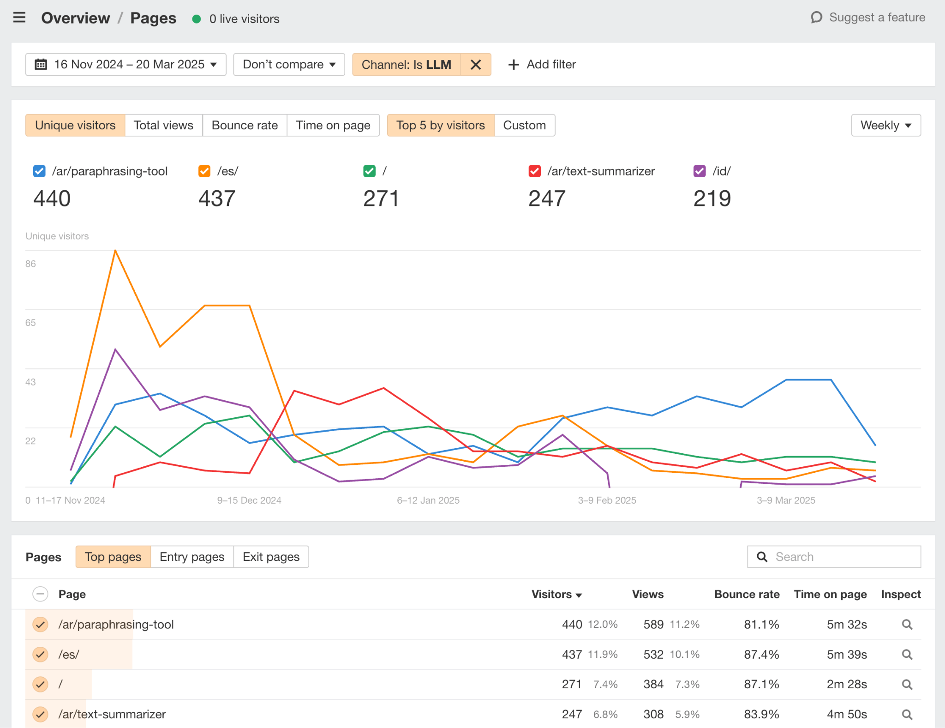This screenshot has height=728, width=945.
Task: Inspect the /ar/paraphrasing-tool row with the magnifier
Action: coord(907,624)
